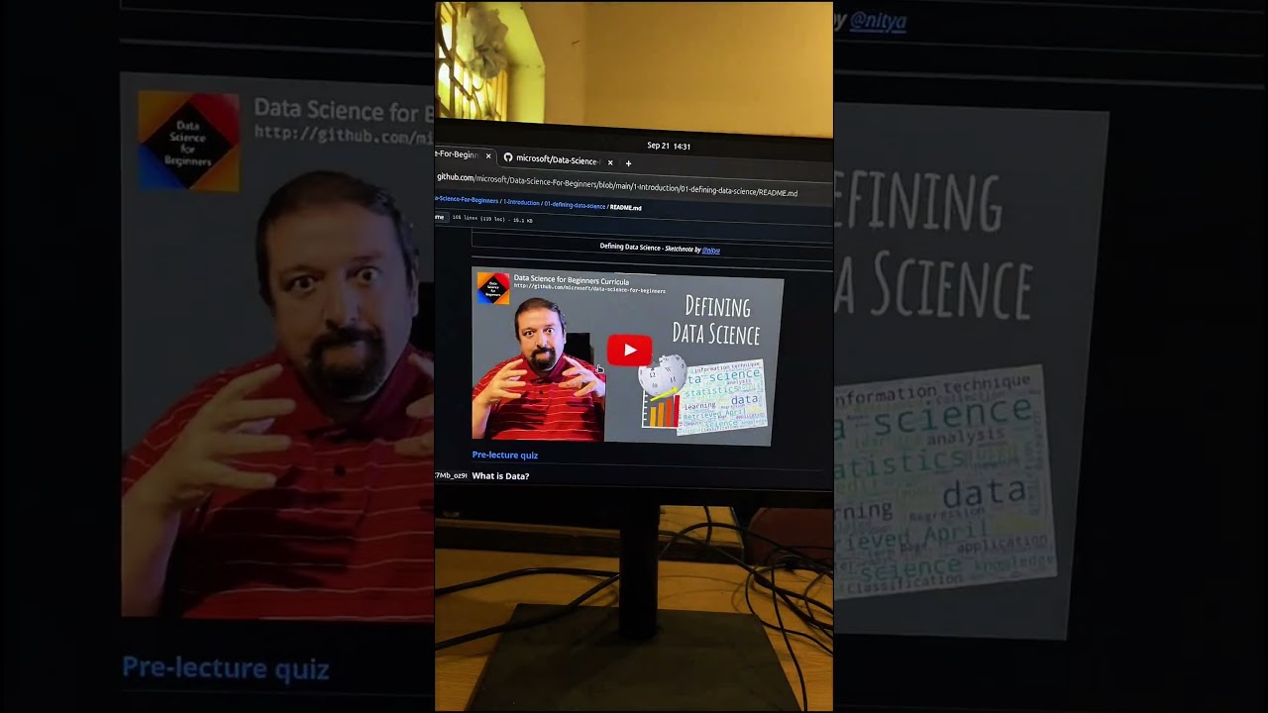Click the 'Defining Data Science - Sketchnote by' caption
This screenshot has width=1268, height=713.
click(650, 248)
